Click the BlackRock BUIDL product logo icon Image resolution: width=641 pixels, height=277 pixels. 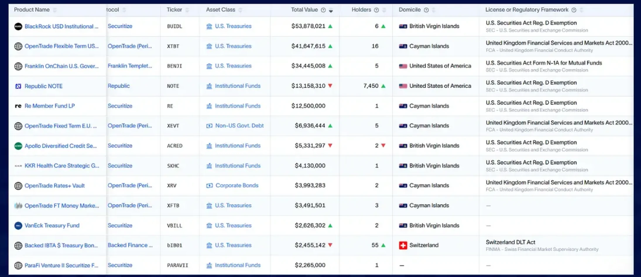point(18,26)
